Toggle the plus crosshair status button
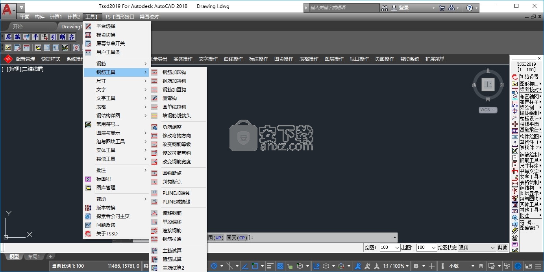 (432, 266)
